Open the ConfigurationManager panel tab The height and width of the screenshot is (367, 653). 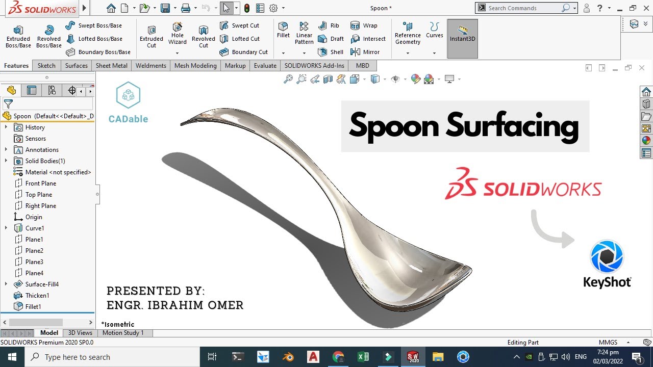click(52, 91)
